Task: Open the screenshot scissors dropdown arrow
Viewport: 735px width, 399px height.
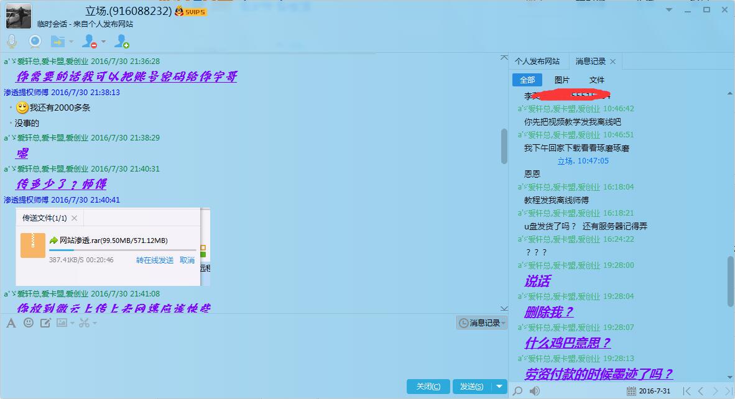Action: pos(95,323)
